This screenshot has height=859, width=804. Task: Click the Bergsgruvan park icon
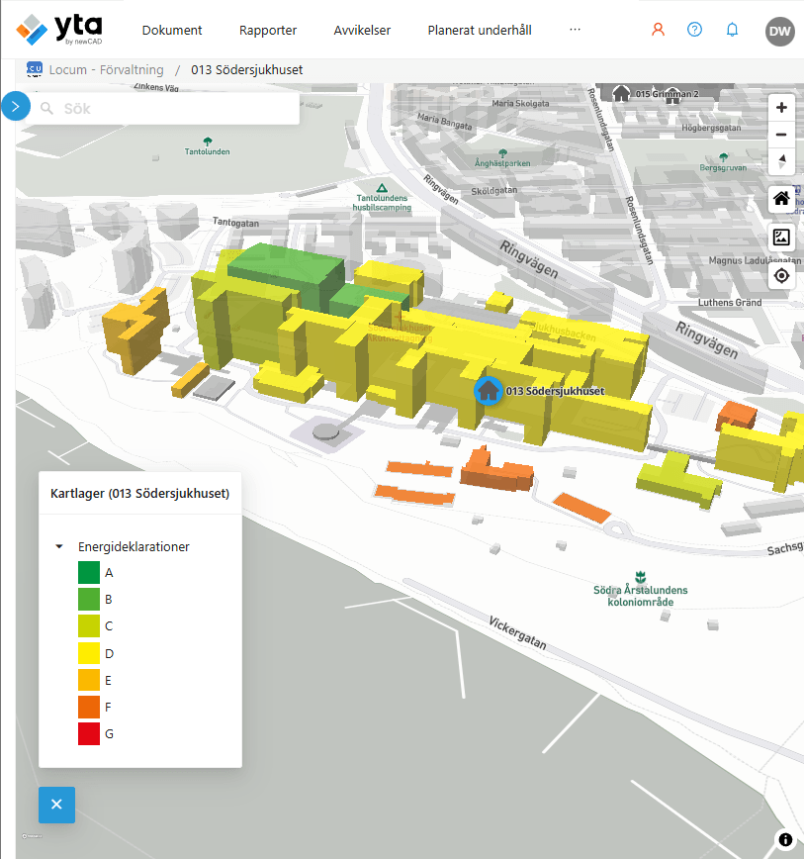point(723,157)
